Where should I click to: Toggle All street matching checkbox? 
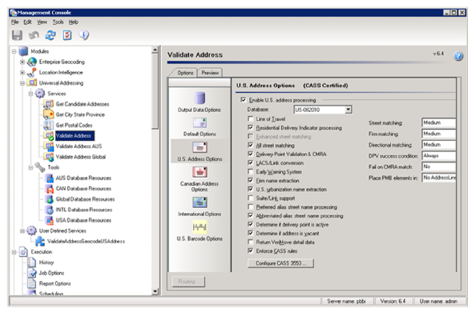tap(250, 145)
